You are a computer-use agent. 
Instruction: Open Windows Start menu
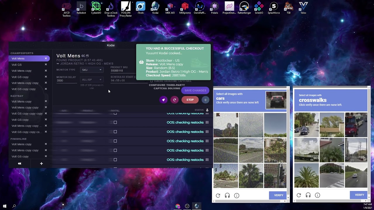coord(5,206)
